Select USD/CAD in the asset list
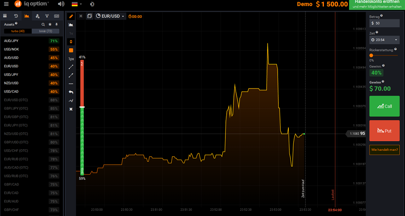 coord(31,92)
